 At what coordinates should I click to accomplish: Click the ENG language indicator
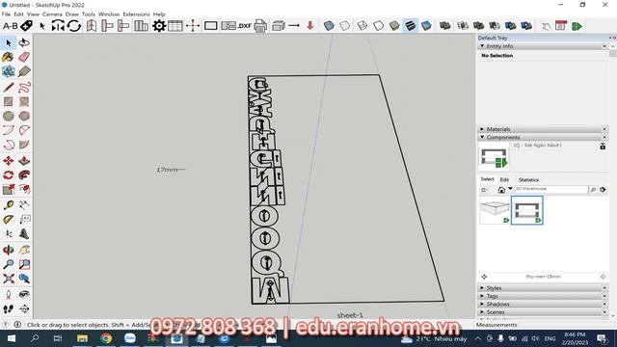click(x=550, y=338)
